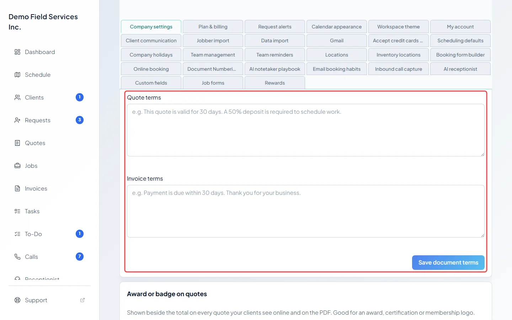Open the Team management tab
512x320 pixels.
[213, 55]
